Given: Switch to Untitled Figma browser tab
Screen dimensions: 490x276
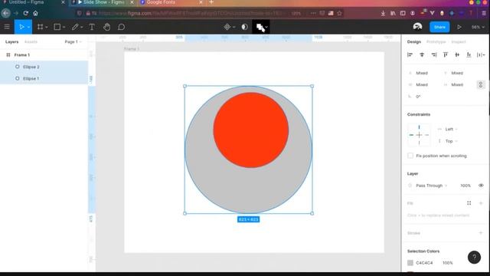Looking at the screenshot, I should coord(34,2).
